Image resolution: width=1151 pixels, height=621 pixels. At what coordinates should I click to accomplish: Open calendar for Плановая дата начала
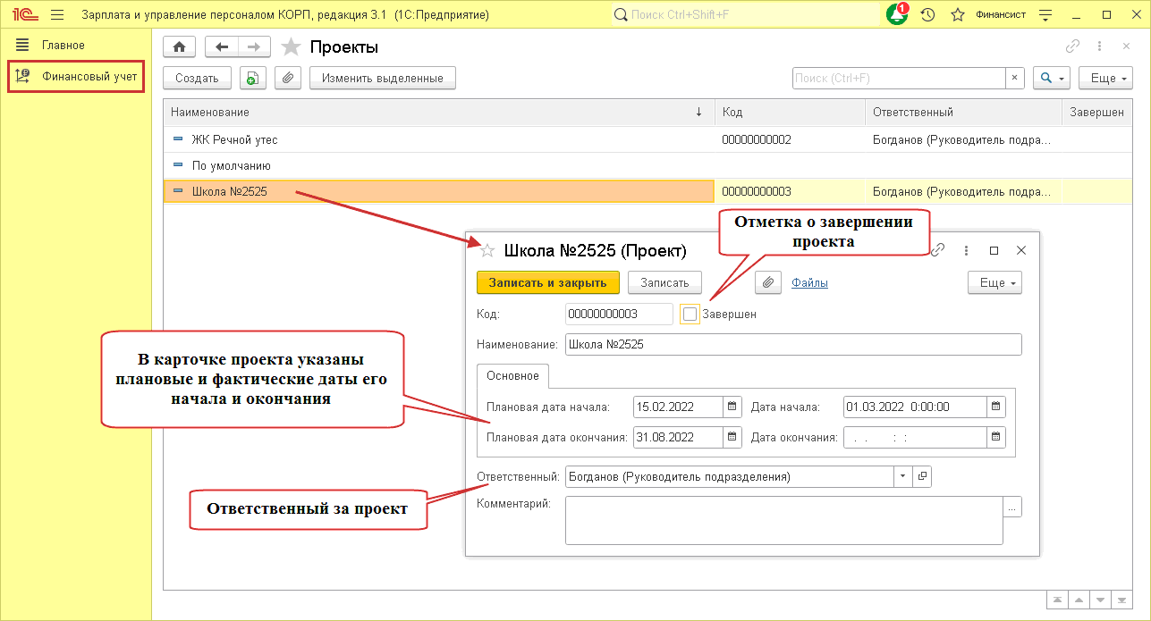click(x=732, y=407)
